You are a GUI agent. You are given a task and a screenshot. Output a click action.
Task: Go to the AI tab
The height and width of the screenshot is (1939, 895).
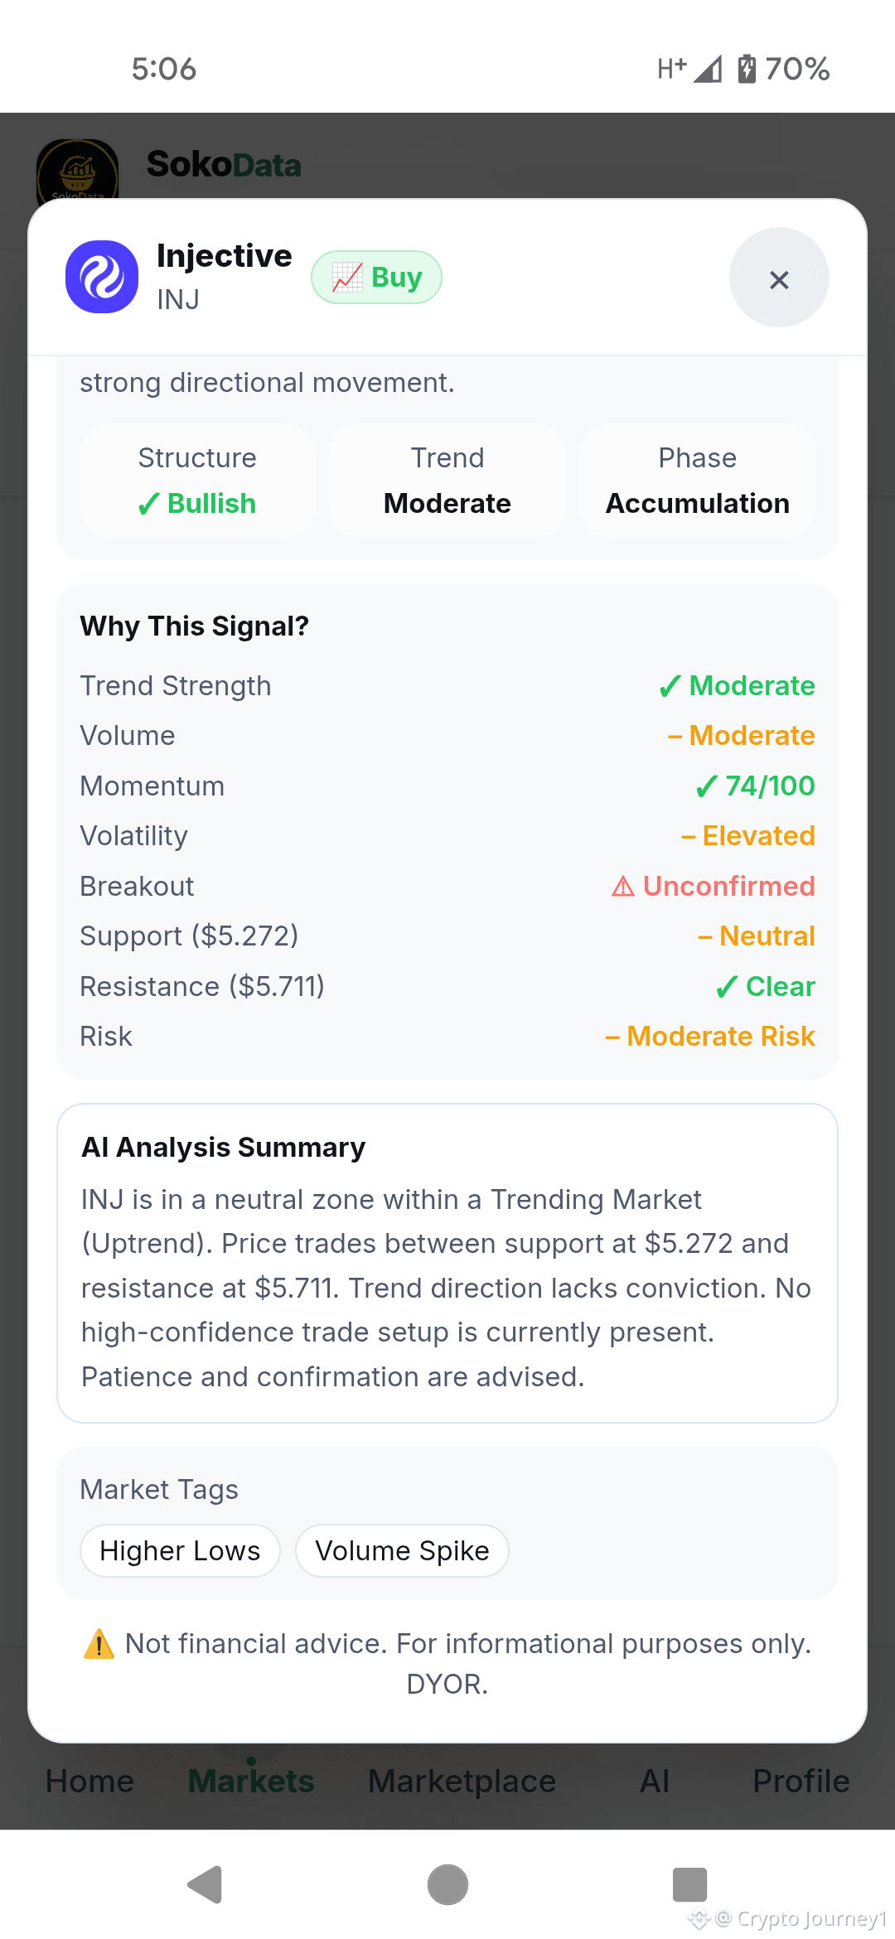tap(655, 1781)
